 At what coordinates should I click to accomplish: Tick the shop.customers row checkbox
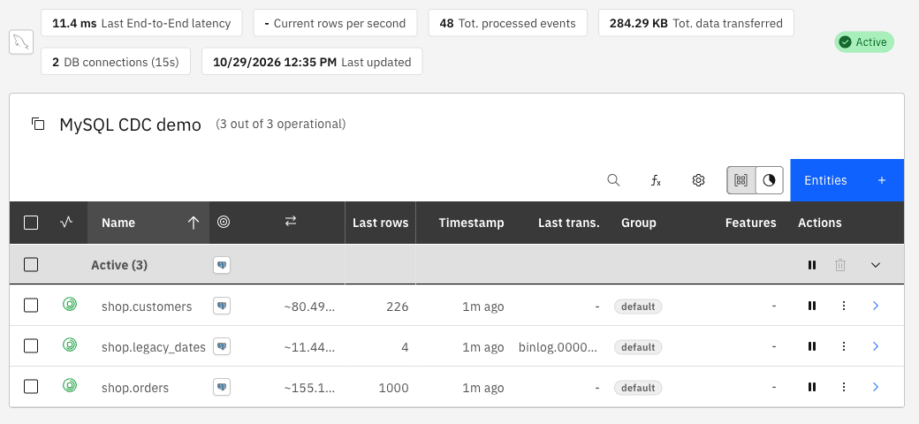click(31, 305)
